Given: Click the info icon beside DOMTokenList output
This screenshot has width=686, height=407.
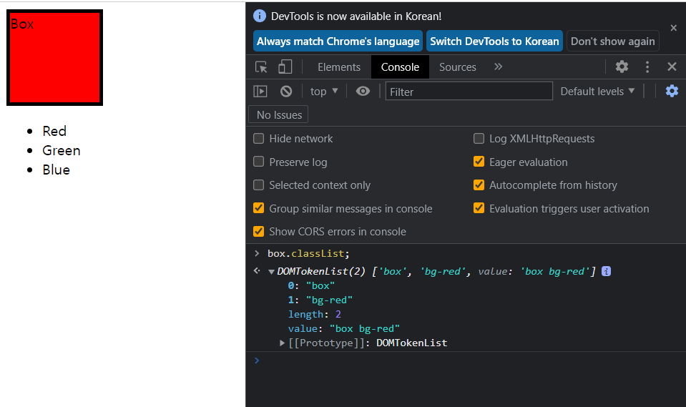Looking at the screenshot, I should 606,271.
